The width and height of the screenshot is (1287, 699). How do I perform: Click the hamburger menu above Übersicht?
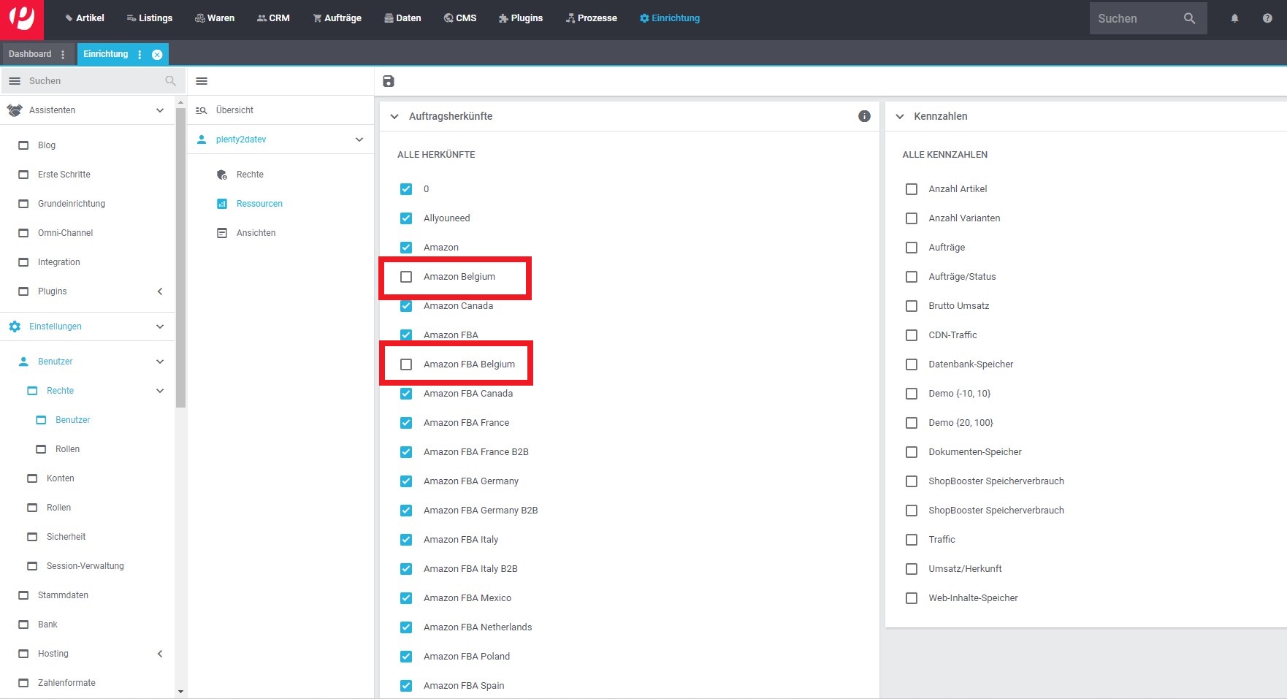tap(202, 81)
